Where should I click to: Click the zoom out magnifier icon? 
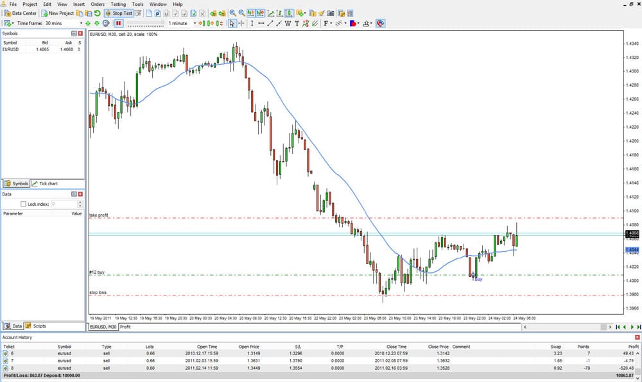click(x=241, y=13)
